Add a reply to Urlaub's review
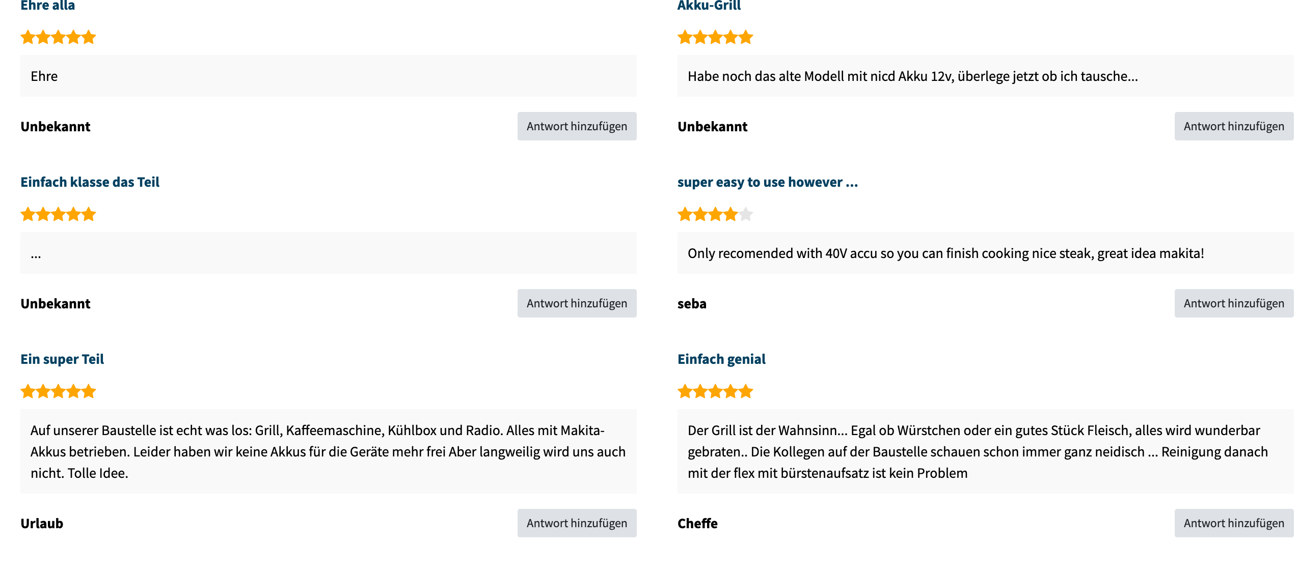 [x=577, y=523]
